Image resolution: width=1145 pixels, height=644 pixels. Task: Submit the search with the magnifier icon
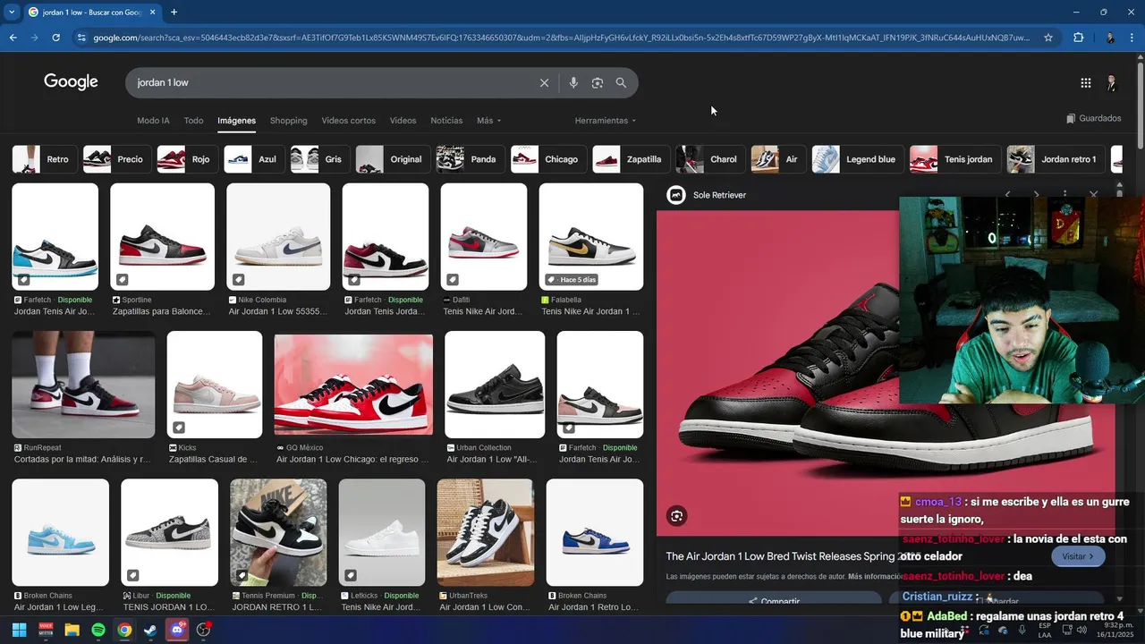click(x=621, y=82)
